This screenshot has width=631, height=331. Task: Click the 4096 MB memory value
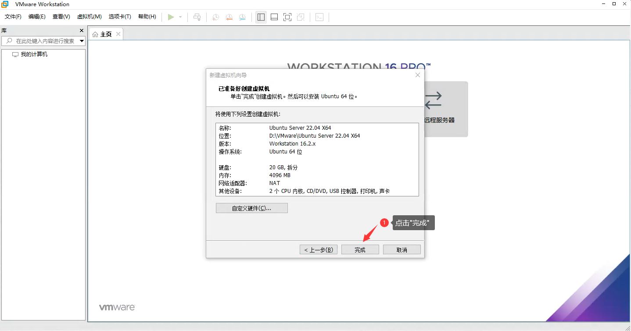[280, 175]
